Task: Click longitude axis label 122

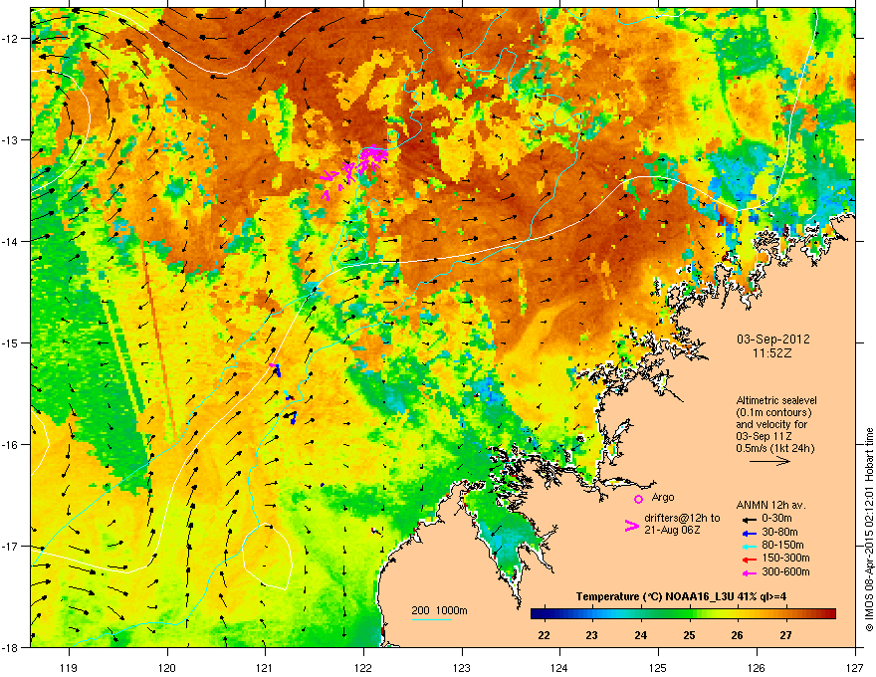Action: tap(363, 667)
